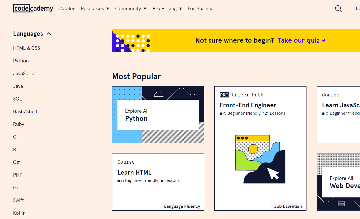Select For Business in the navigation
The width and height of the screenshot is (360, 219).
pyautogui.click(x=201, y=8)
